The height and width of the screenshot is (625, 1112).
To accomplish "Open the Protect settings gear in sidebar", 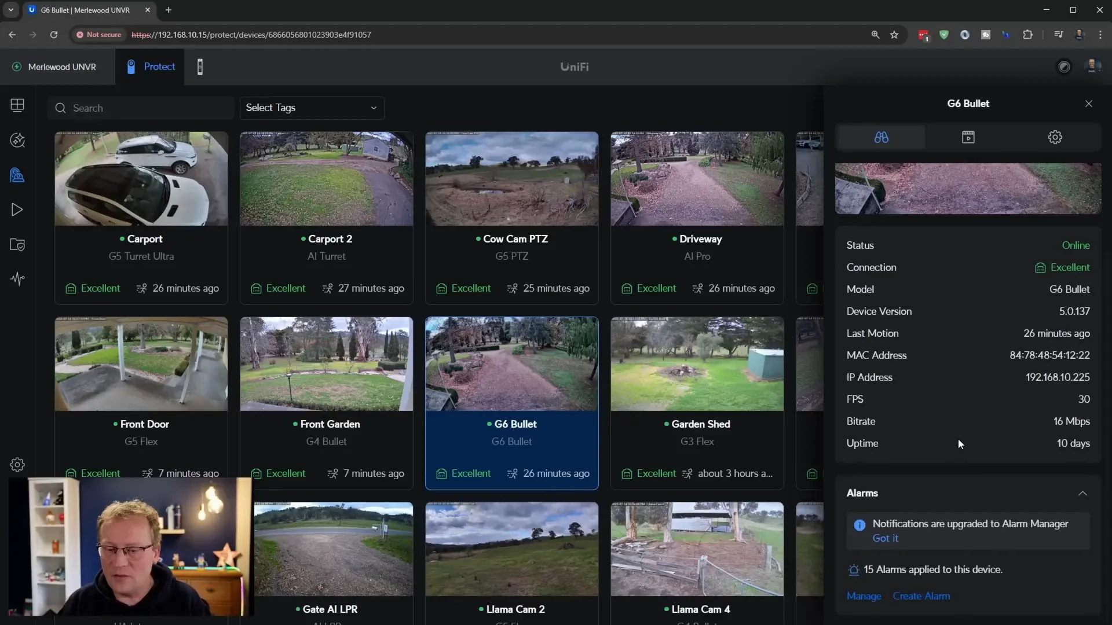I will 17,465.
